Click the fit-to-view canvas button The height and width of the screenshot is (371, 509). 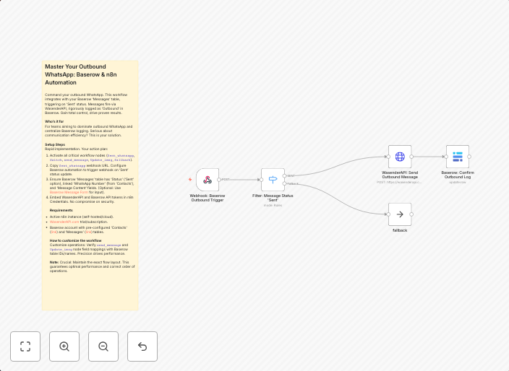point(25,346)
